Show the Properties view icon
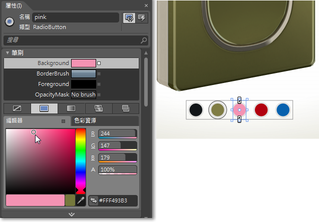This screenshot has width=319, height=222. click(129, 18)
